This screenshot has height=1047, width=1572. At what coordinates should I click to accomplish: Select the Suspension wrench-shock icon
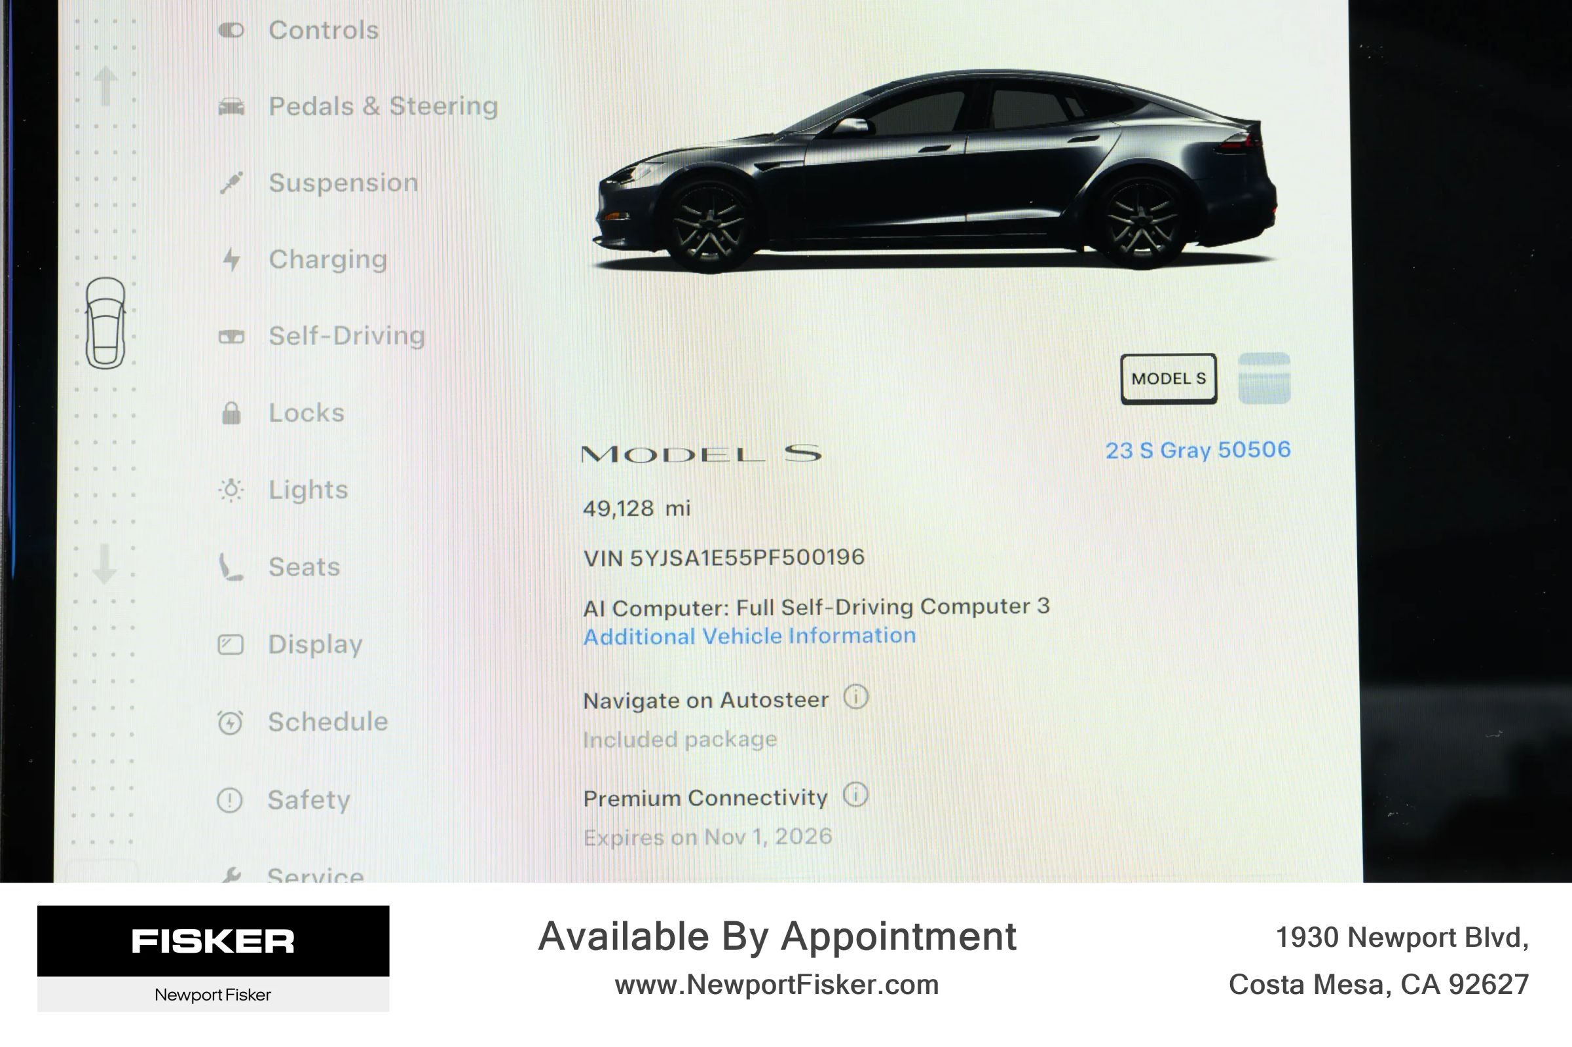(231, 183)
